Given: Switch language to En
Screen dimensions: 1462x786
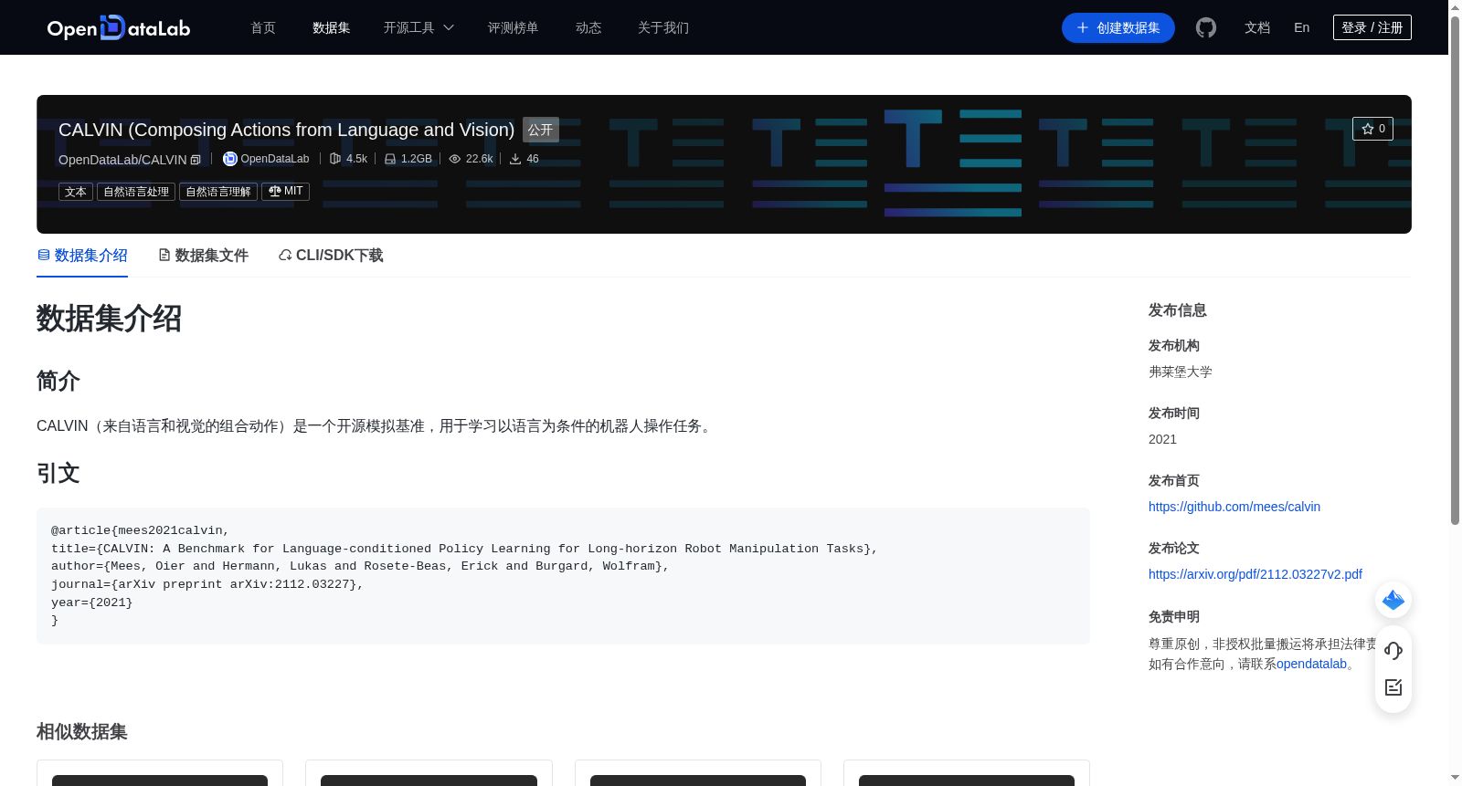Looking at the screenshot, I should 1302,27.
